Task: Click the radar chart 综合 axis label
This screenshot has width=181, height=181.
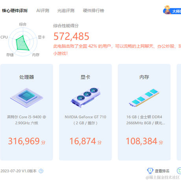Action: [23, 24]
